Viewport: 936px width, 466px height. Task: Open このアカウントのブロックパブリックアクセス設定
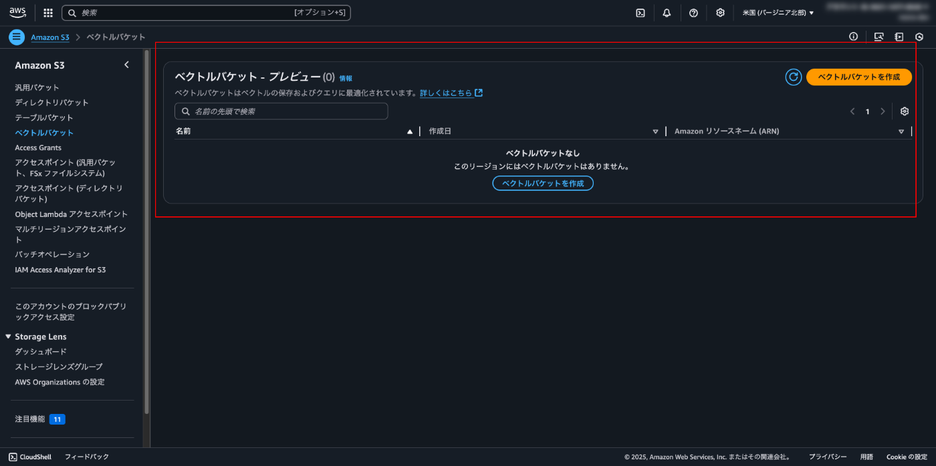coord(70,312)
